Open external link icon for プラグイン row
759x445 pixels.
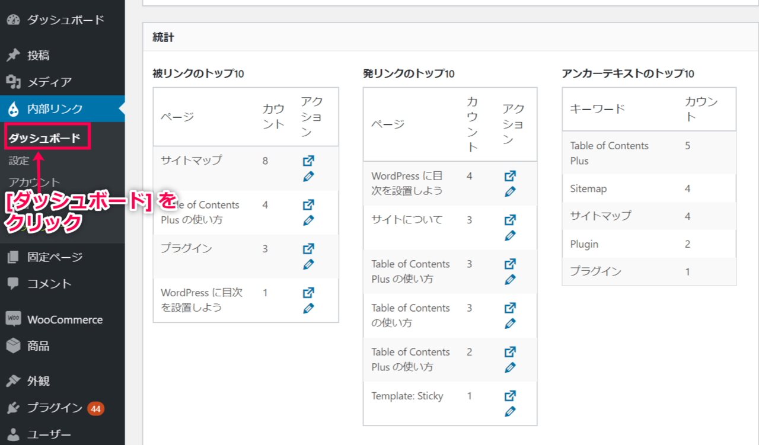pos(308,249)
